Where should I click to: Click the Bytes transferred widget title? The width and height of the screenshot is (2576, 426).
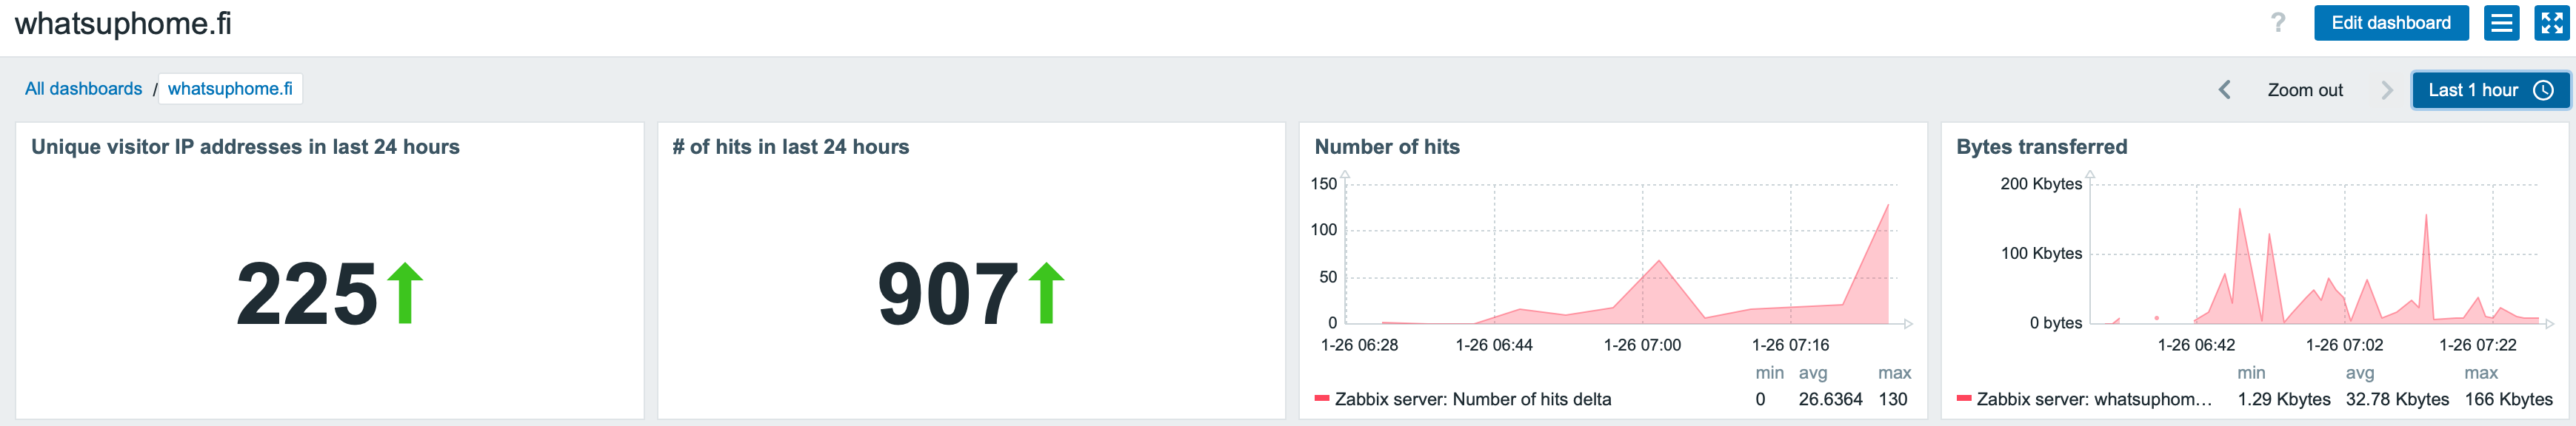coord(2041,146)
